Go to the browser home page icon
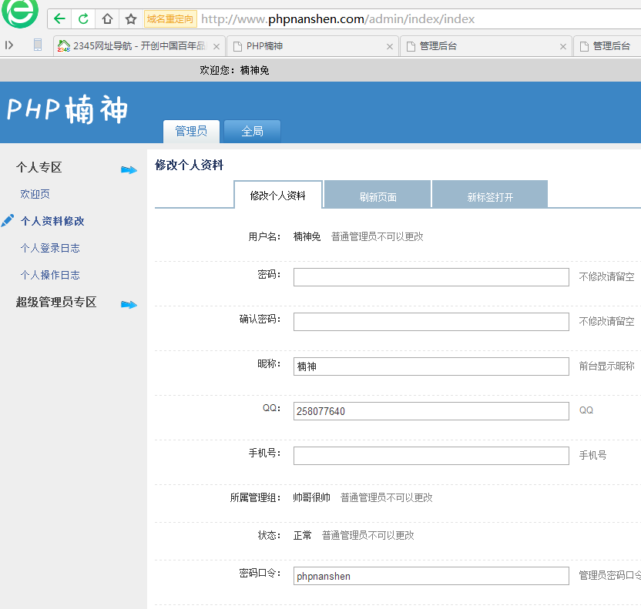 pyautogui.click(x=107, y=18)
